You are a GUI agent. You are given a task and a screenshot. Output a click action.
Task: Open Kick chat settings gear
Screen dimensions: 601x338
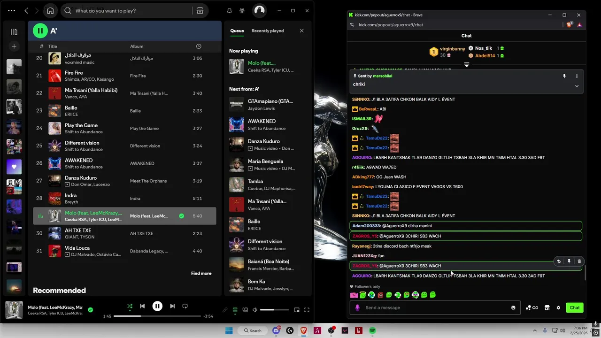click(x=558, y=308)
